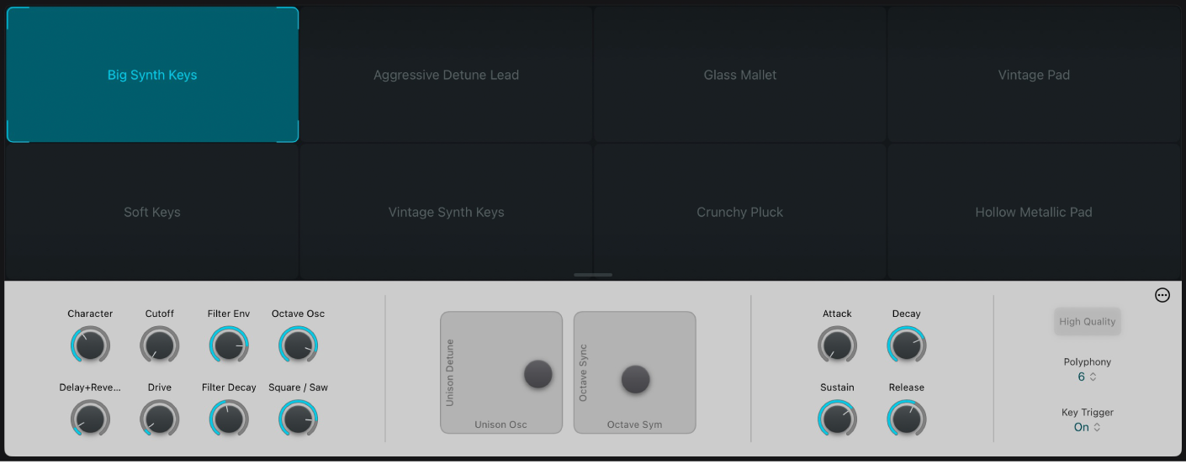Click the Sustain knob
This screenshot has width=1186, height=464.
pos(837,418)
